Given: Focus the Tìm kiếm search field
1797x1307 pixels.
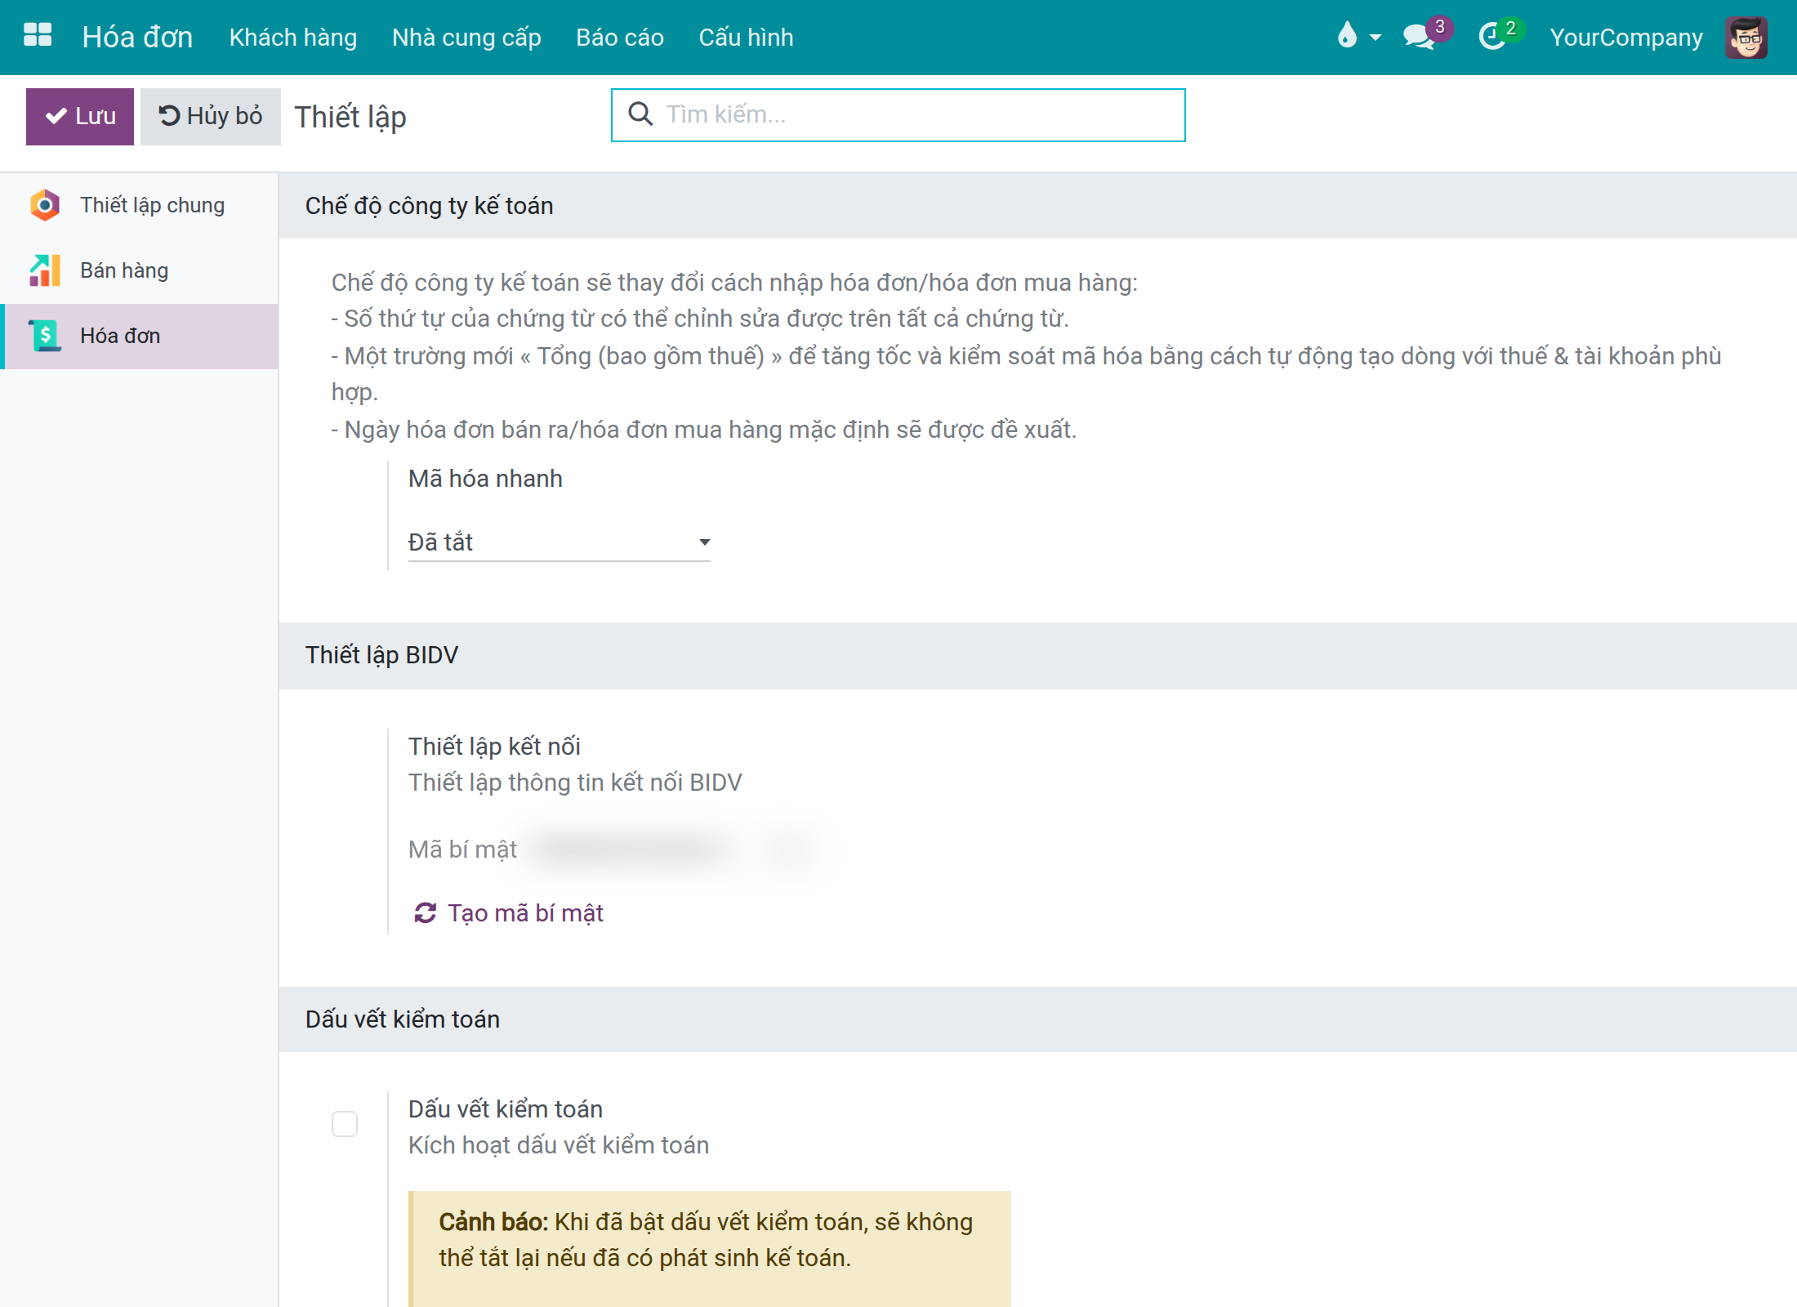Looking at the screenshot, I should [898, 115].
